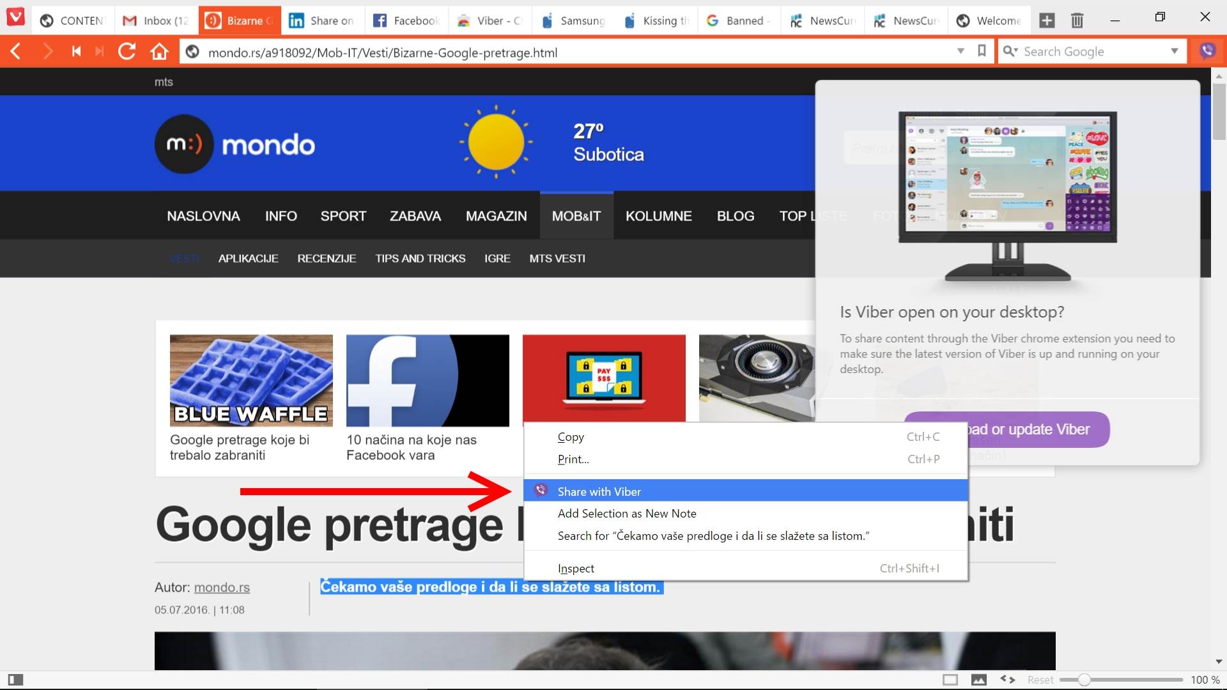Toggle image loading in the status bar

pyautogui.click(x=978, y=679)
